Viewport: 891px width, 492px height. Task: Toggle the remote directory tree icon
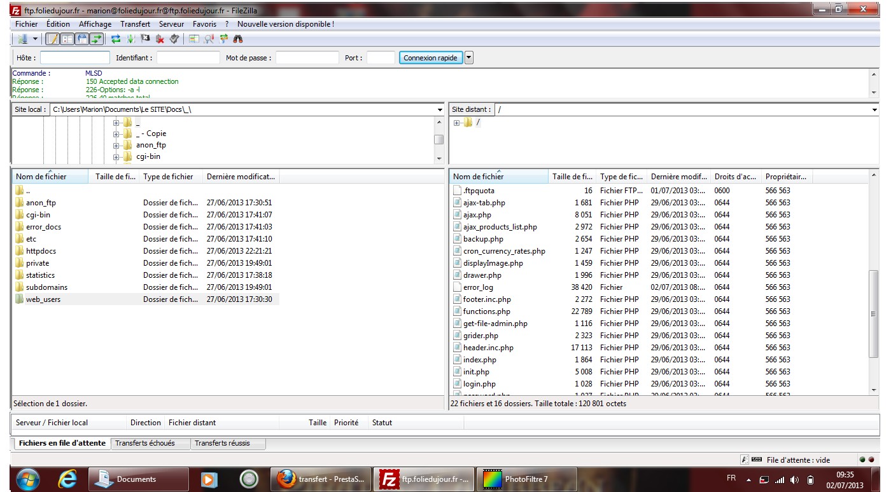tap(82, 39)
